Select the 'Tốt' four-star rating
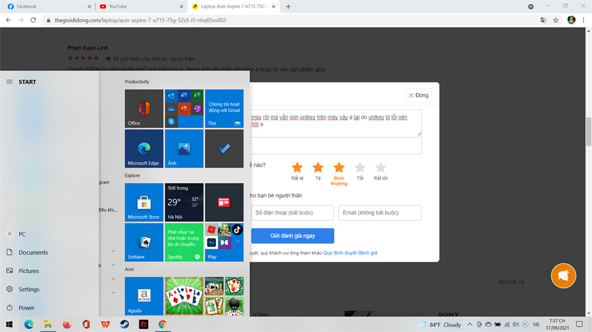 click(360, 168)
